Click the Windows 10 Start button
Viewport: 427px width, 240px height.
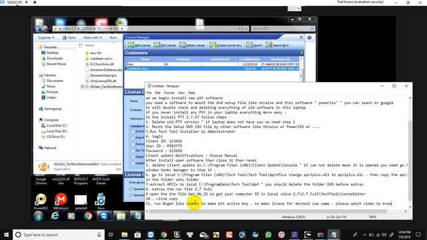(x=6, y=235)
